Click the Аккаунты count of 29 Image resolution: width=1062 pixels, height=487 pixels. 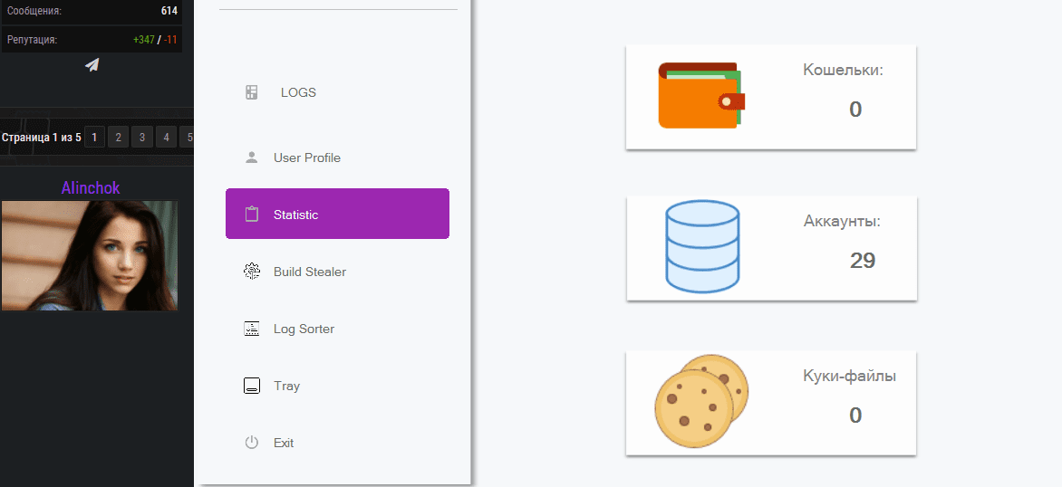(863, 261)
